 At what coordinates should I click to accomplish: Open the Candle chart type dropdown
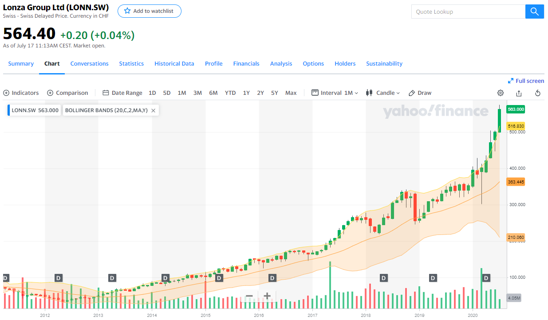(382, 93)
